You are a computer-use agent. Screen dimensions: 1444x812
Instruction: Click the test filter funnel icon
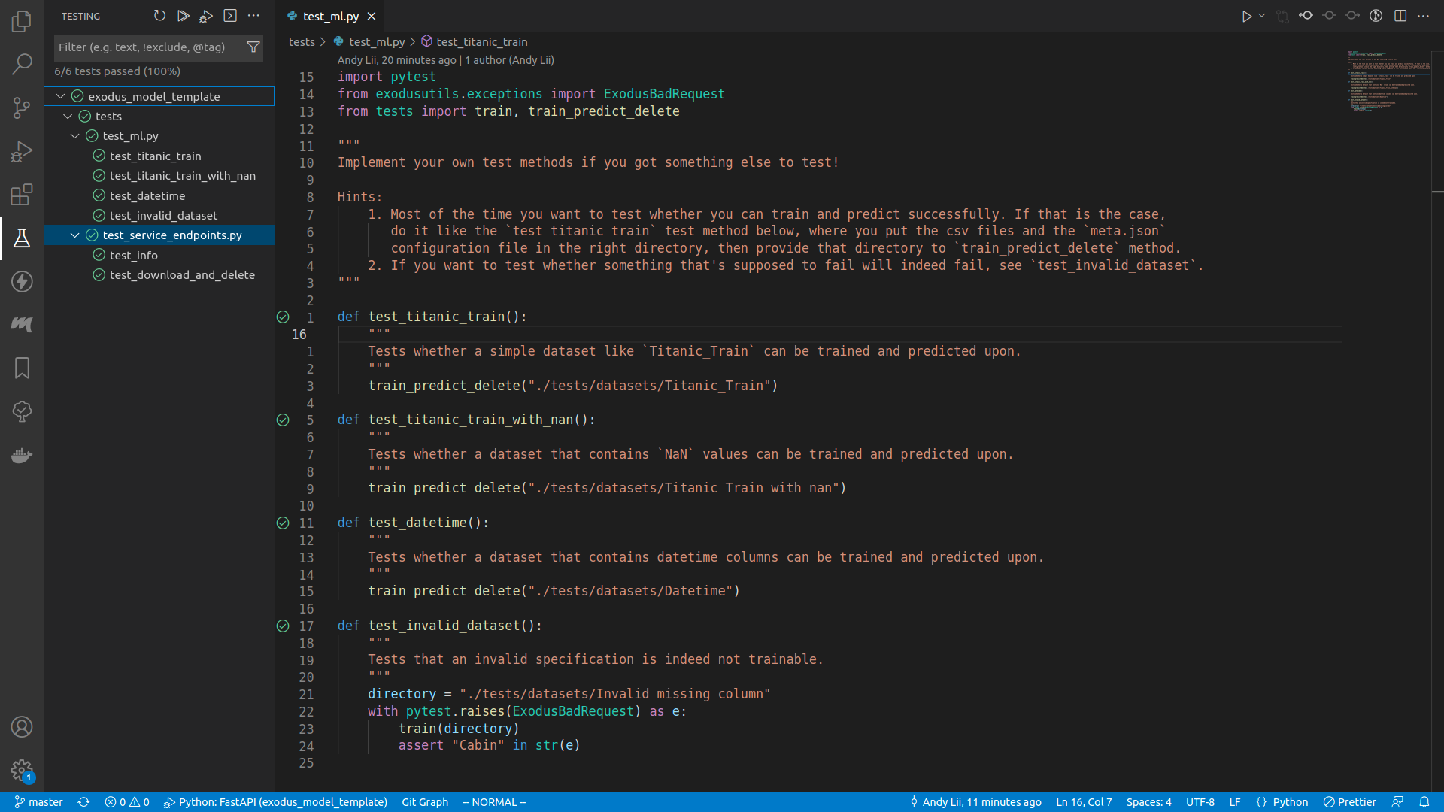click(x=253, y=47)
